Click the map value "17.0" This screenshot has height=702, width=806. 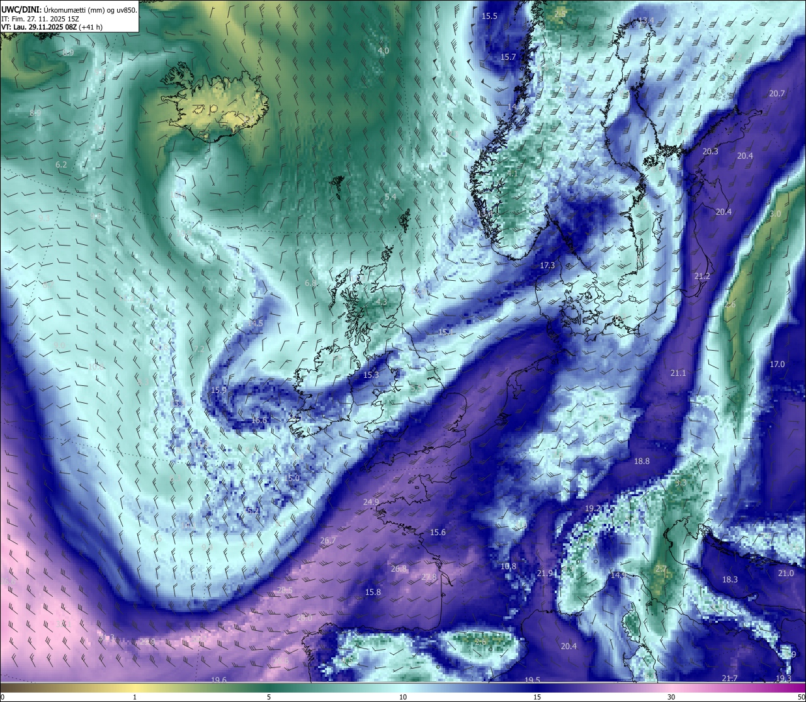click(x=777, y=364)
